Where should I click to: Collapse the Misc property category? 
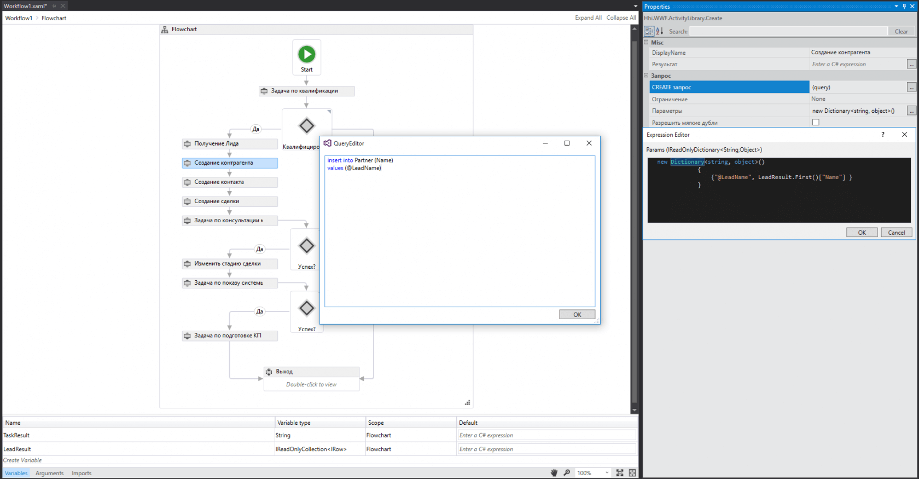coord(646,42)
